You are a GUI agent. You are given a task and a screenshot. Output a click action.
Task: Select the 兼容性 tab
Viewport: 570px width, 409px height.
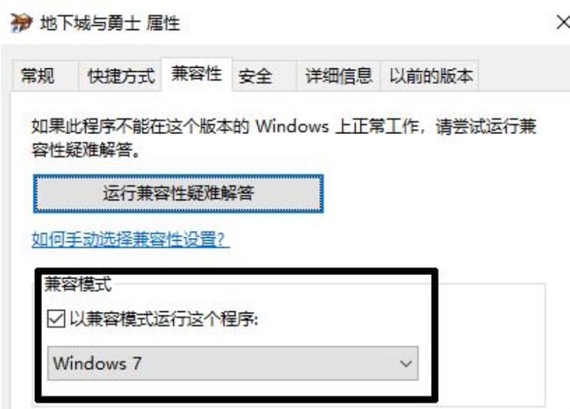[x=197, y=74]
